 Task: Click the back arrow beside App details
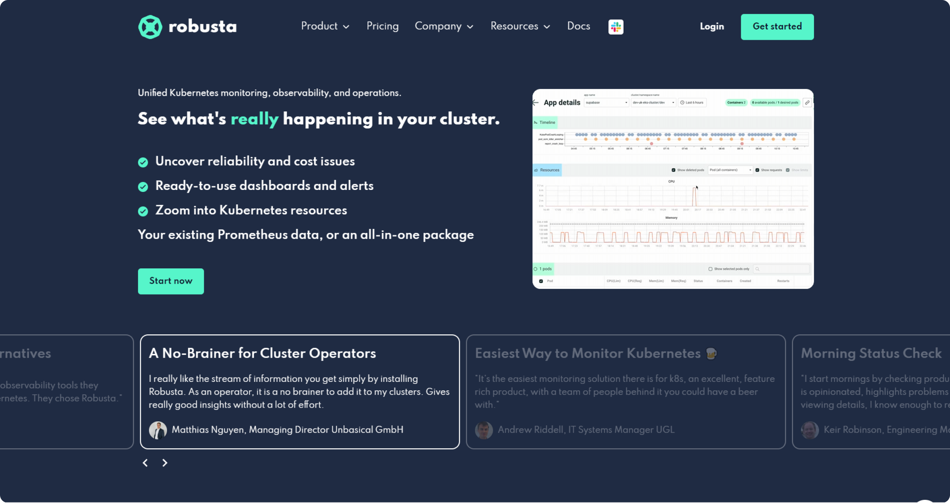536,103
